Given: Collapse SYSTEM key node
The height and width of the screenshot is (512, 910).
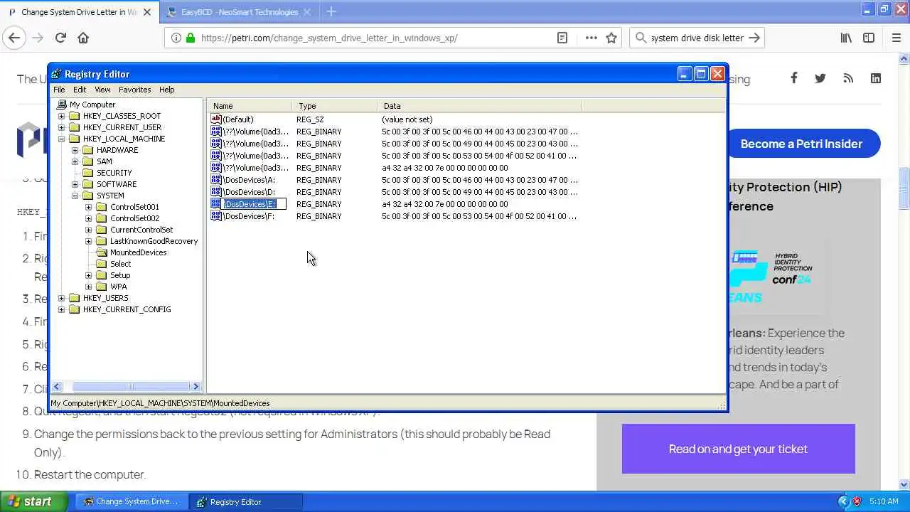Looking at the screenshot, I should 75,196.
